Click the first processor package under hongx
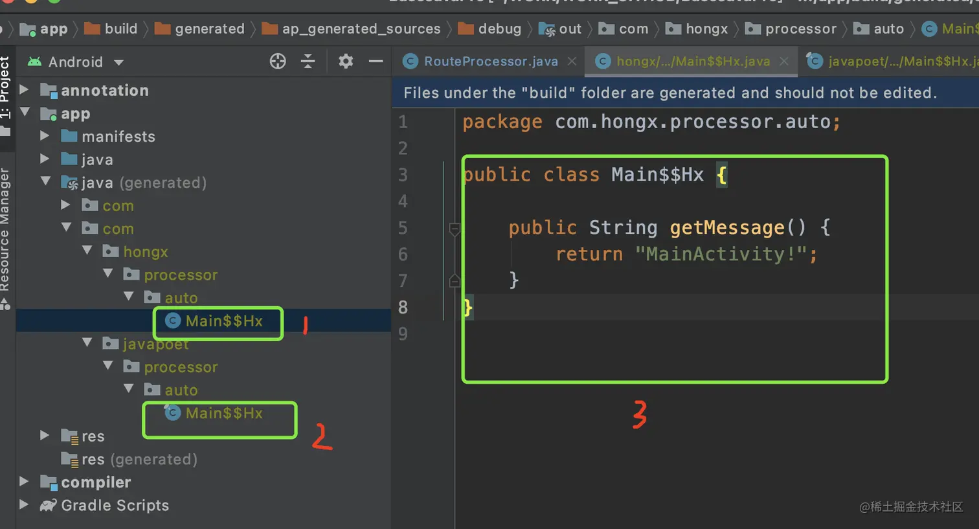 [181, 275]
